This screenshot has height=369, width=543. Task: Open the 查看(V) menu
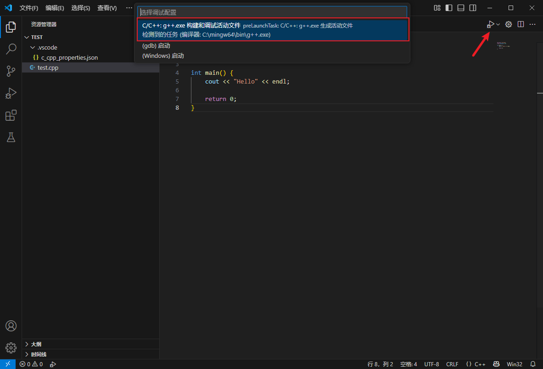point(107,8)
